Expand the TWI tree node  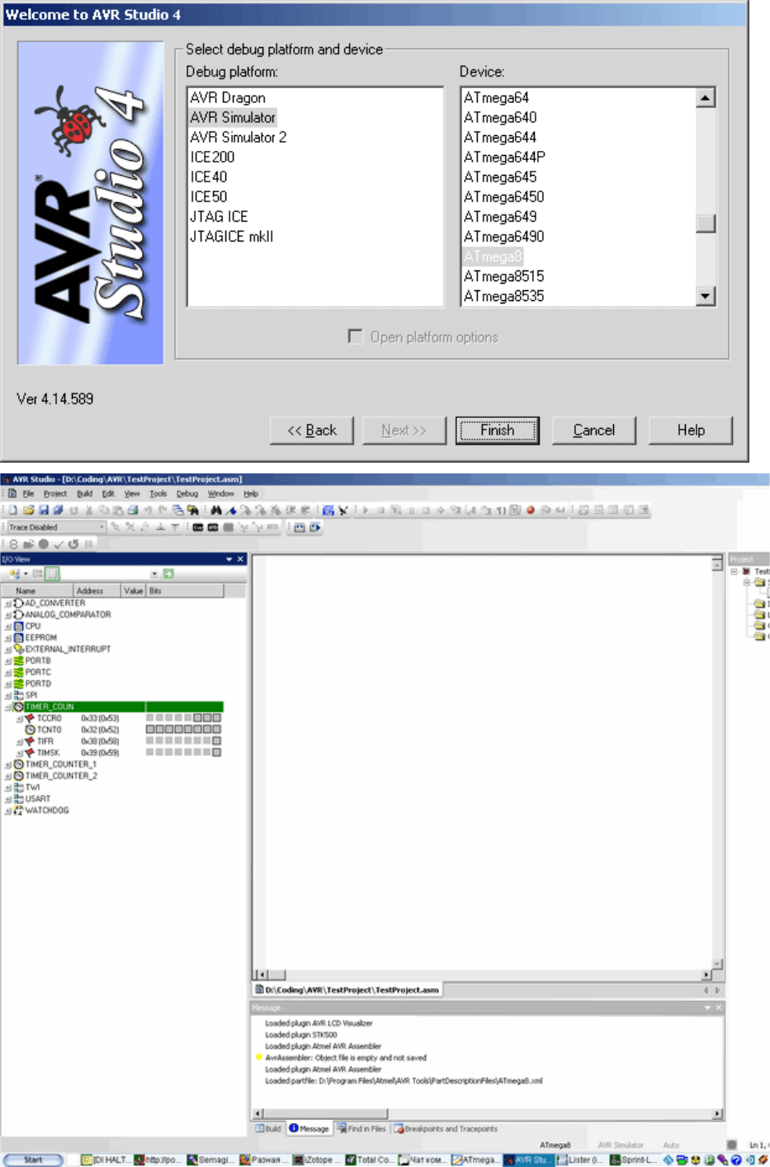(x=8, y=788)
